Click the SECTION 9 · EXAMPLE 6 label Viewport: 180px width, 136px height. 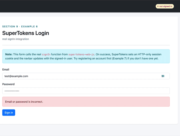20,27
